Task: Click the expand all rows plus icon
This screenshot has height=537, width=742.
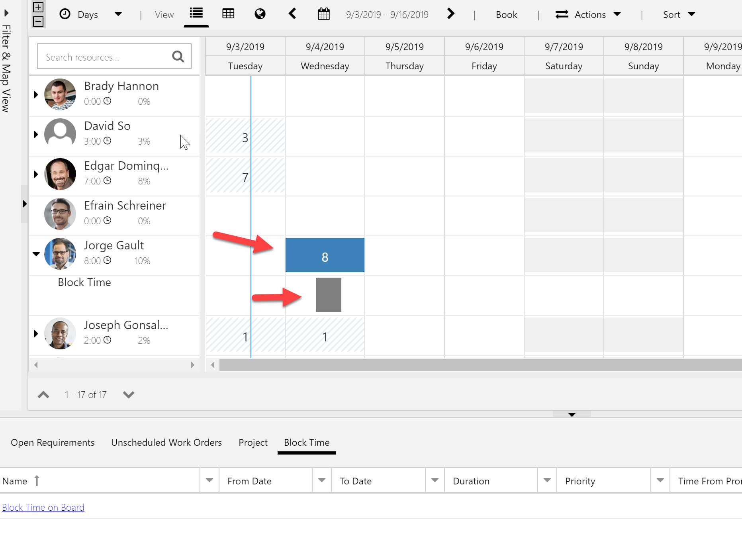Action: pos(38,7)
